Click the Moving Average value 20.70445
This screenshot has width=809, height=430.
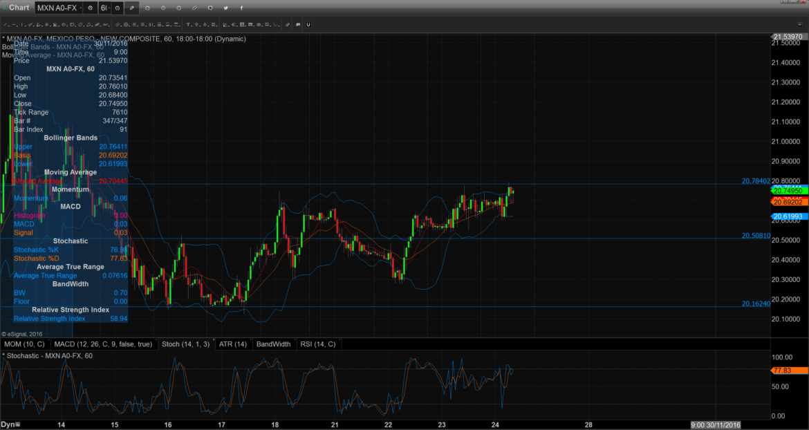point(113,181)
